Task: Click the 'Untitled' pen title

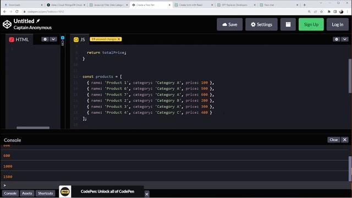Action: [24, 21]
